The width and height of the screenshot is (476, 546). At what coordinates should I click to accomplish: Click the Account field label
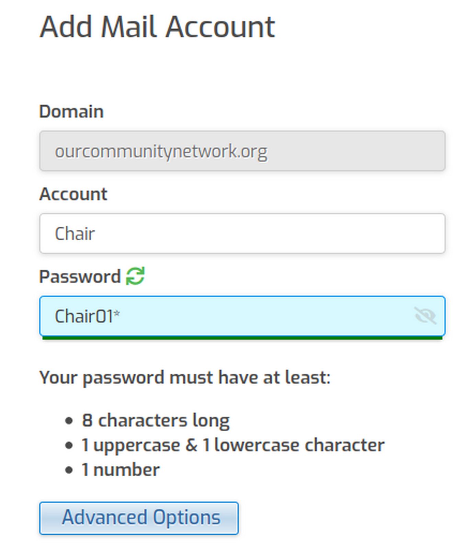(73, 194)
